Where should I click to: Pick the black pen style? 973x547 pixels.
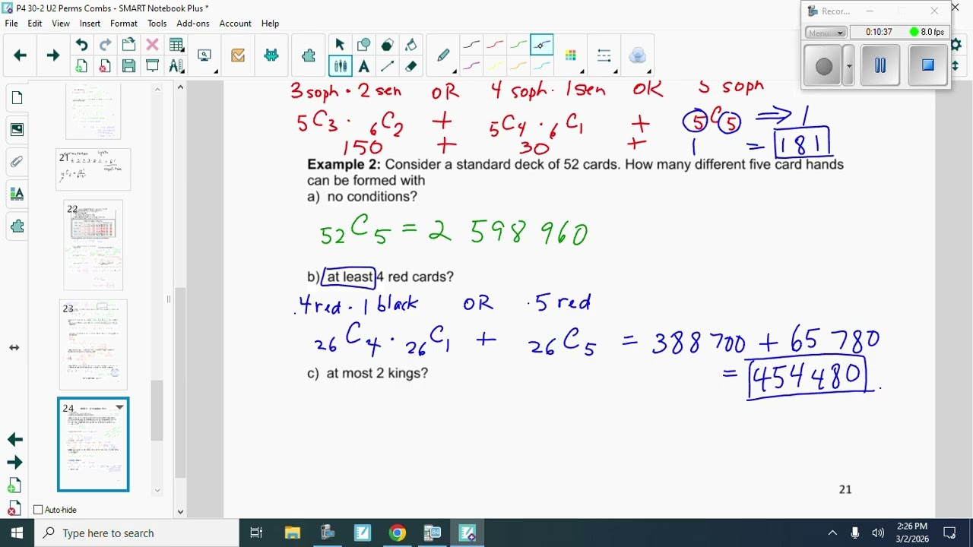pos(471,45)
